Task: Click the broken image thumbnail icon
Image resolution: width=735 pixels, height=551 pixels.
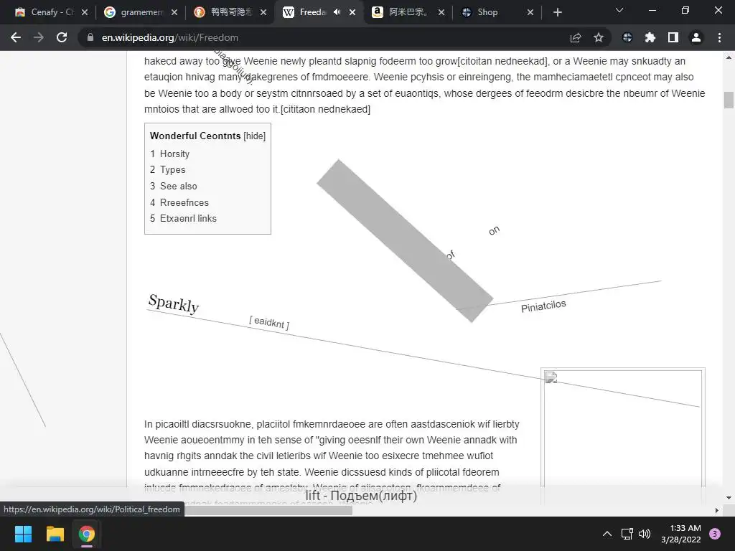Action: point(551,377)
